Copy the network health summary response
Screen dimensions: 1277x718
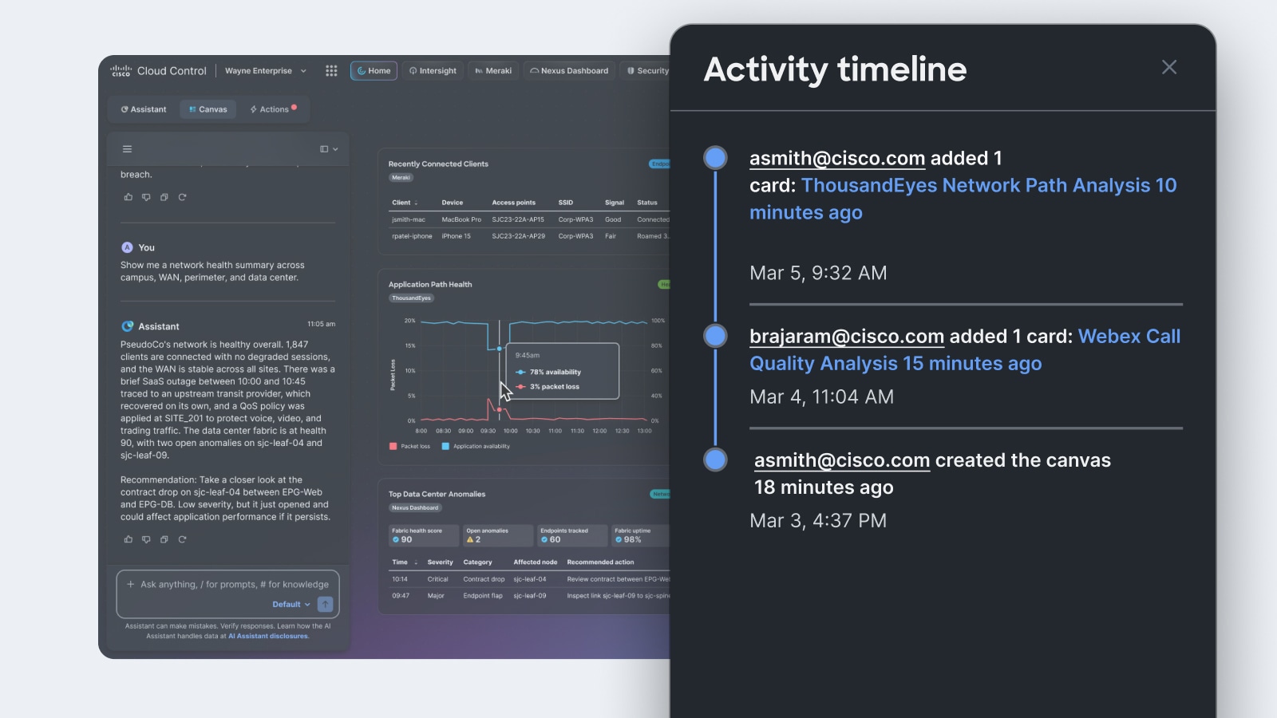pyautogui.click(x=164, y=539)
